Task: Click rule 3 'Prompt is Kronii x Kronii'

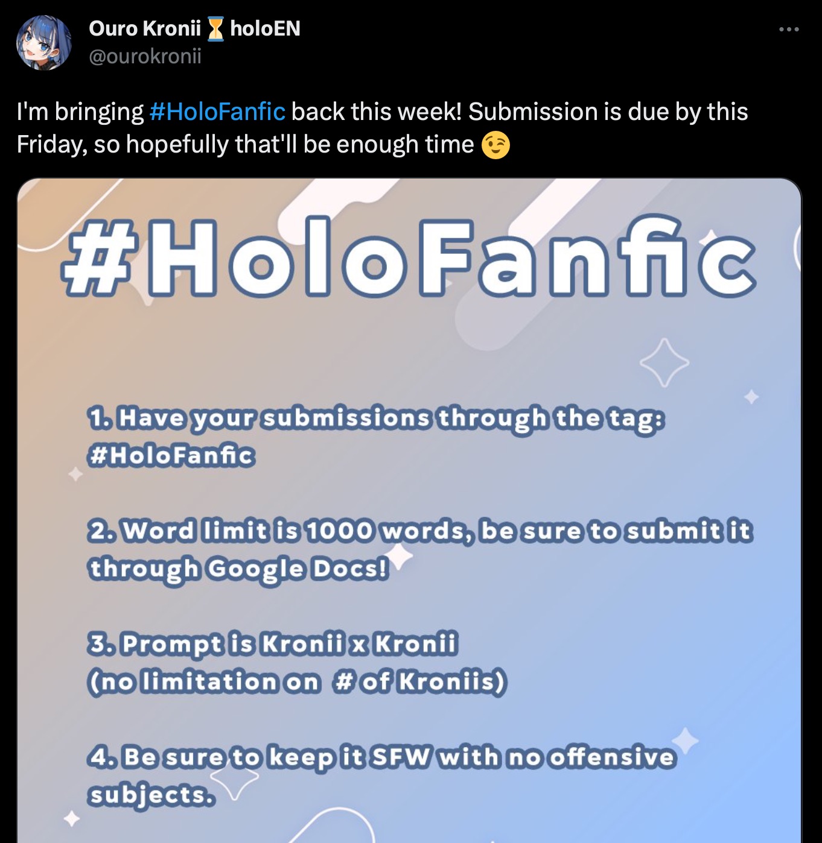Action: [272, 644]
